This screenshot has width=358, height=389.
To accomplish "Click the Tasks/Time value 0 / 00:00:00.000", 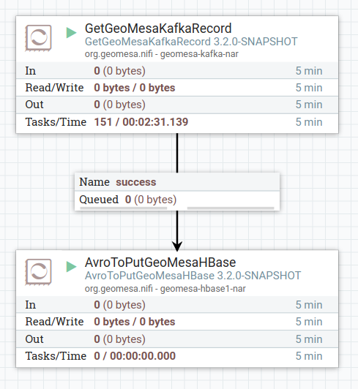I will 135,356.
